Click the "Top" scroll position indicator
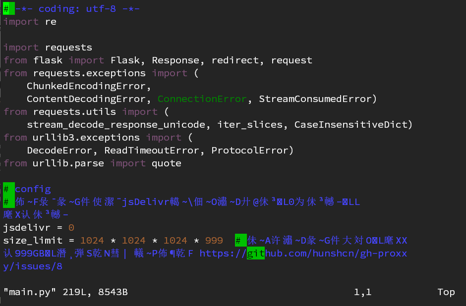The image size is (466, 306). [x=446, y=292]
